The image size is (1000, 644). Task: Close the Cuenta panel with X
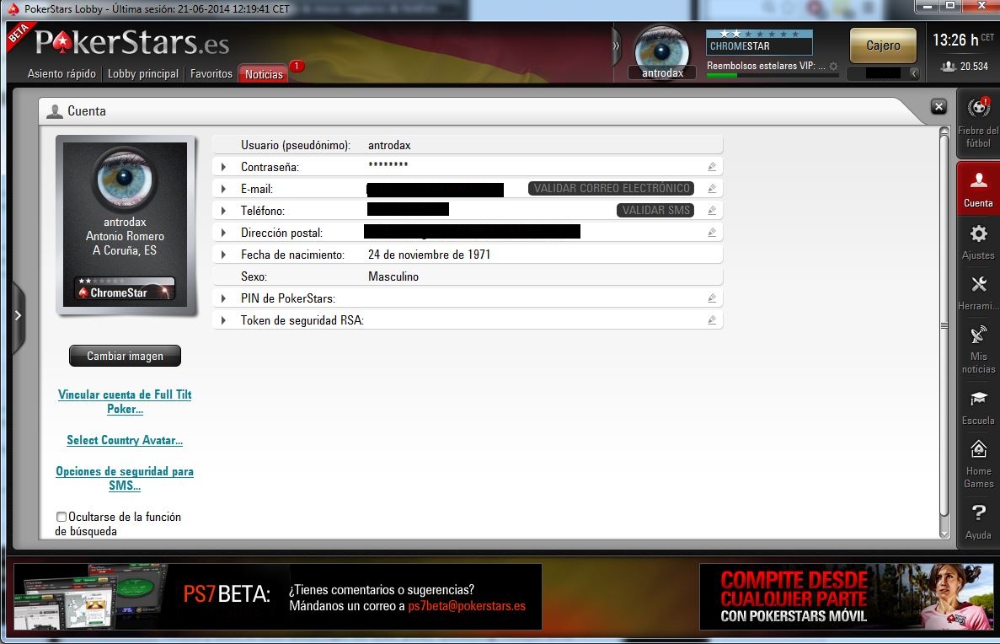coord(939,106)
